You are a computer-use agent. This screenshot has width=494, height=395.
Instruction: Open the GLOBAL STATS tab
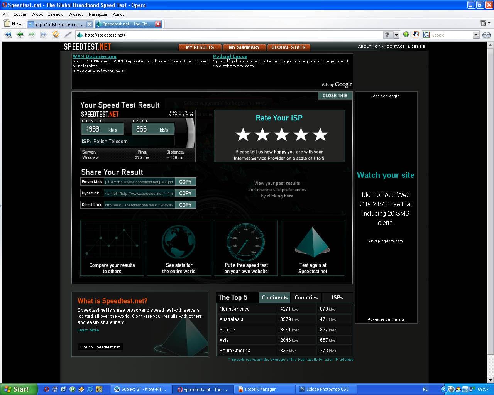click(x=288, y=47)
